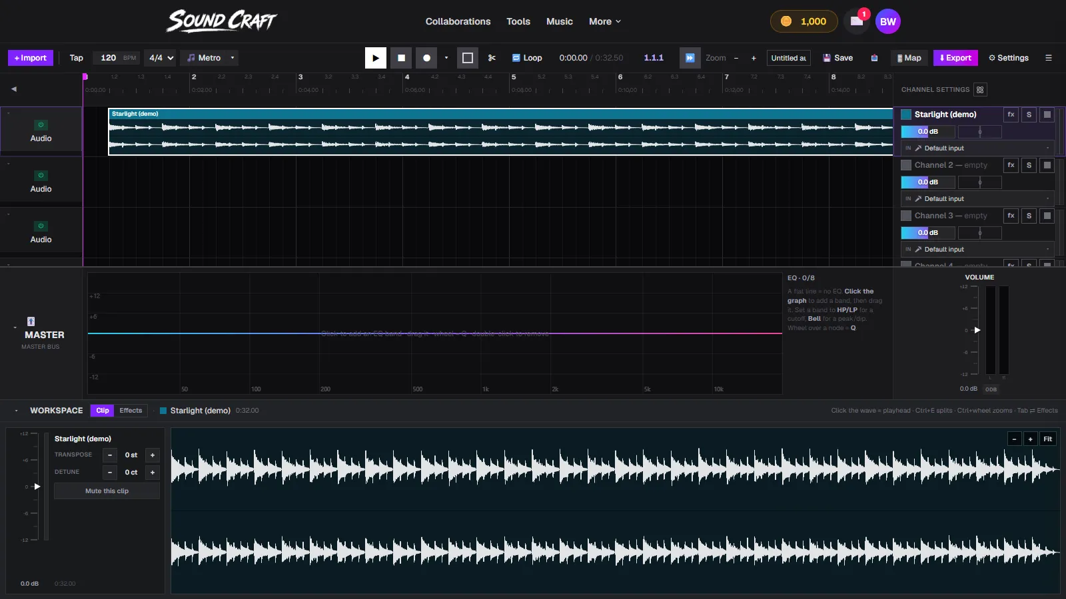This screenshot has height=599, width=1066.
Task: Tap tempo with the Tap button
Action: (x=77, y=58)
